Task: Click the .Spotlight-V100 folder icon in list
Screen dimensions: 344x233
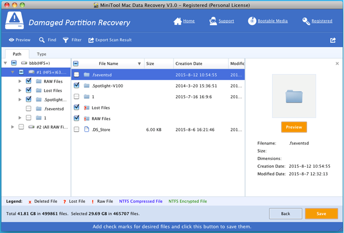Action: click(87, 86)
